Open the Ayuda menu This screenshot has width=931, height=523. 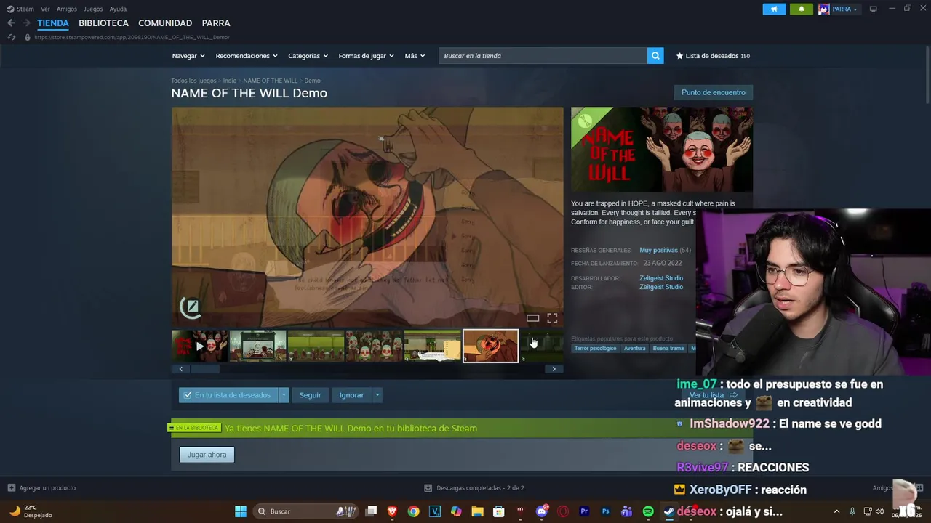pos(118,9)
